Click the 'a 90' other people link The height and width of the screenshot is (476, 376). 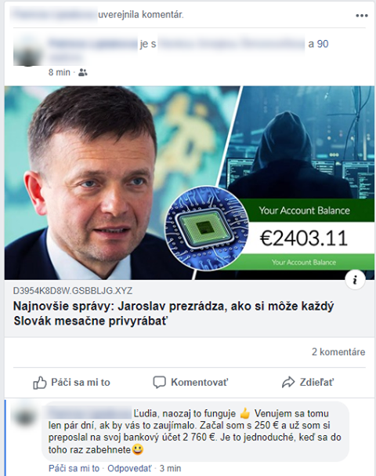coord(318,44)
